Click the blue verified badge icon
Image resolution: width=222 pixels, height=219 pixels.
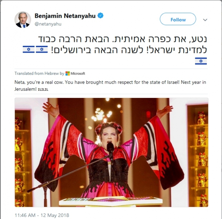101,16
